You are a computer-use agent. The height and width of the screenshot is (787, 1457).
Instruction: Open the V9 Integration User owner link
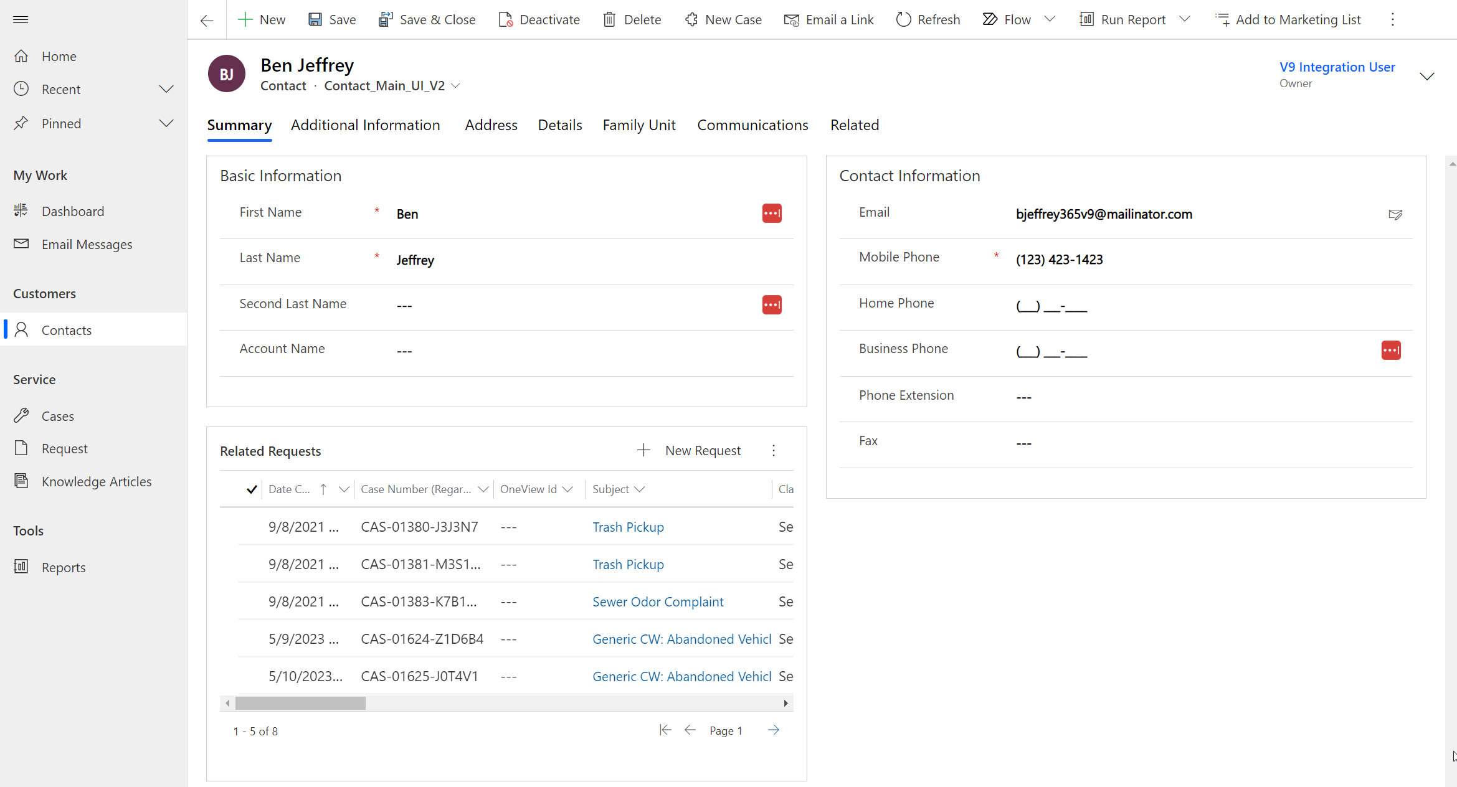pyautogui.click(x=1337, y=67)
